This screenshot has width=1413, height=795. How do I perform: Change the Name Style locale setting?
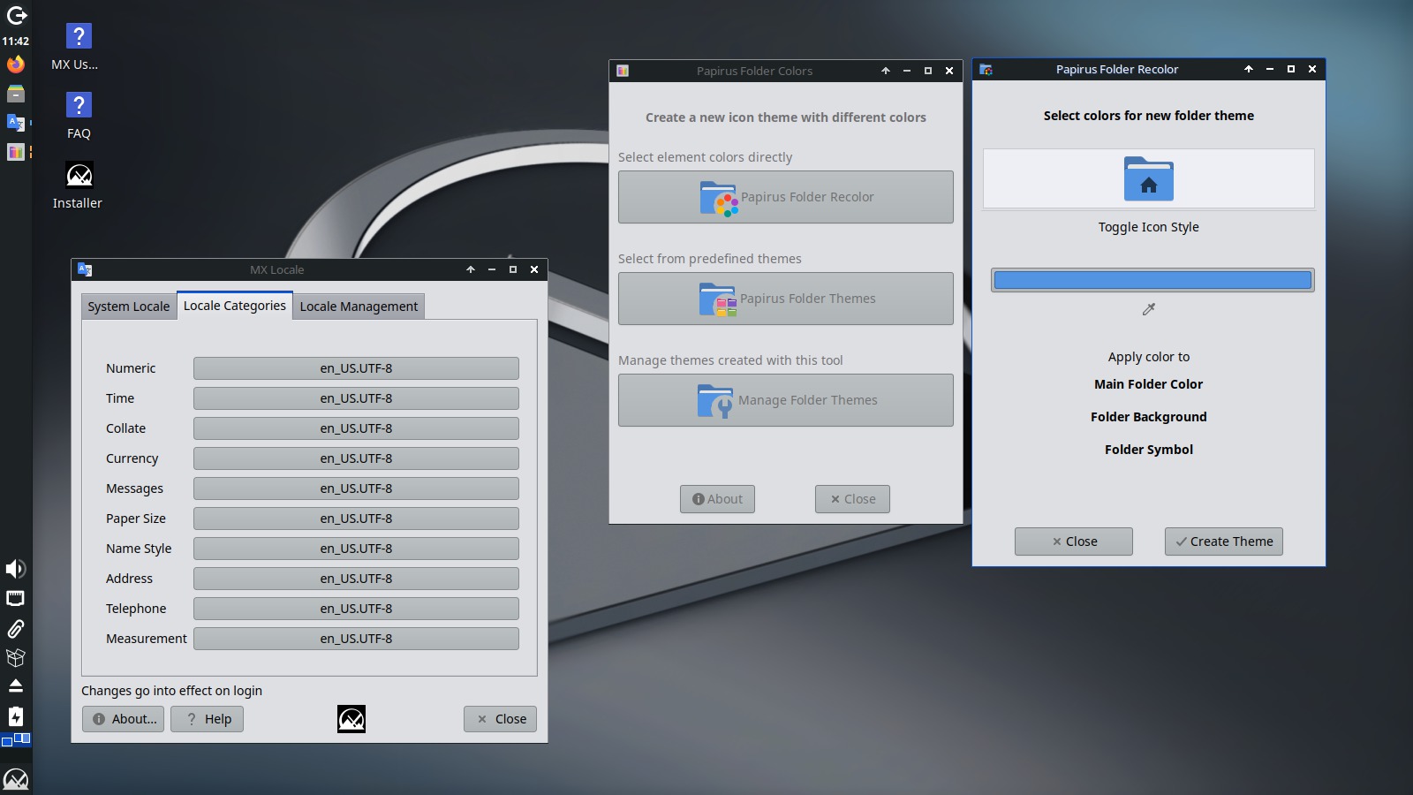pos(356,549)
